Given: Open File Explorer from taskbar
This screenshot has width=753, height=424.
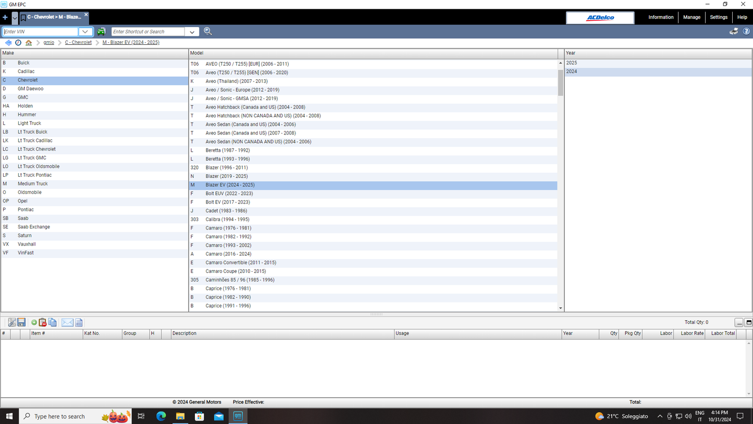Looking at the screenshot, I should (x=180, y=416).
